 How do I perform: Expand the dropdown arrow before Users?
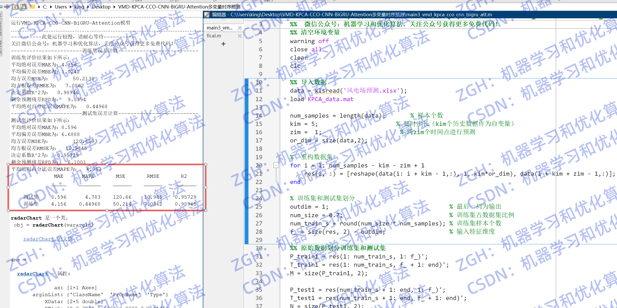tap(51, 7)
